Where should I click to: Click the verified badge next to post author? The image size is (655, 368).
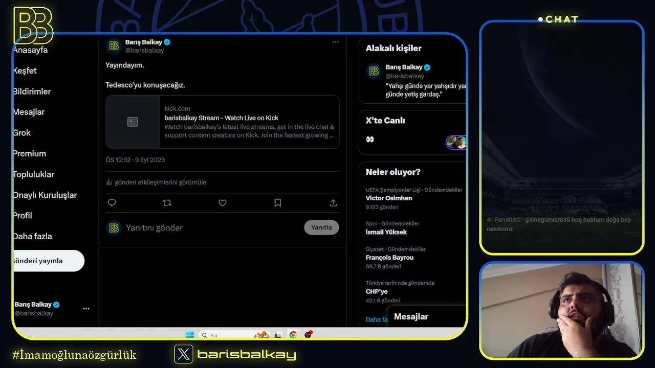pos(167,42)
